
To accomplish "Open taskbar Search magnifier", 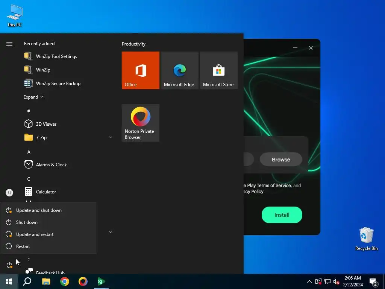I will tap(27, 281).
